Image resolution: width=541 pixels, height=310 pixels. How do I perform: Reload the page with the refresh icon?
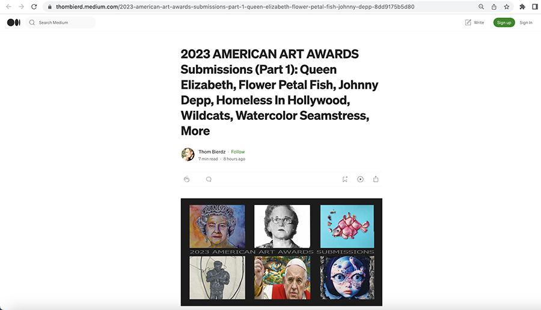34,7
